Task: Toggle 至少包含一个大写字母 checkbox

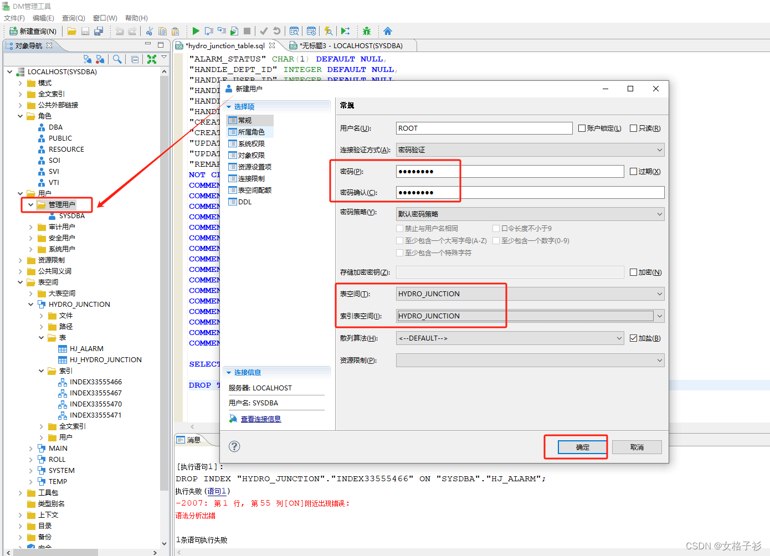Action: click(x=399, y=240)
